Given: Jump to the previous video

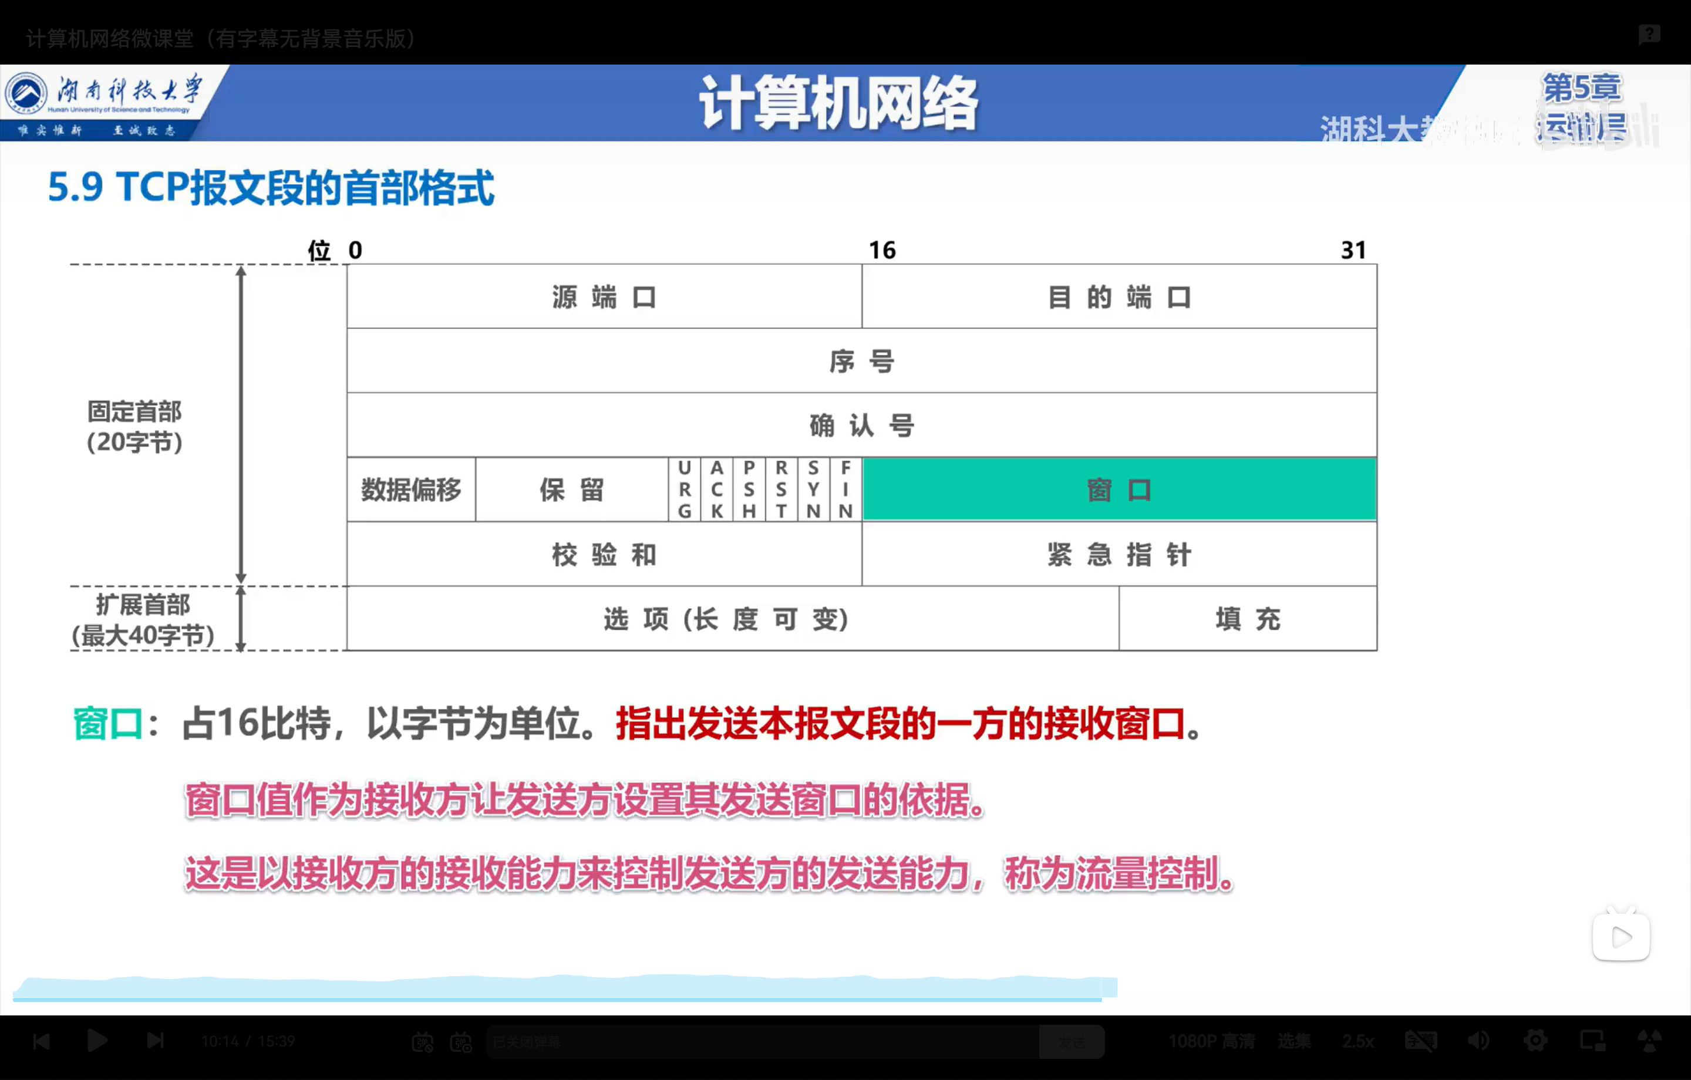Looking at the screenshot, I should 42,1041.
